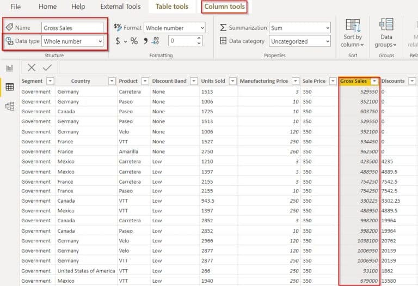This screenshot has height=286, width=418.
Task: Select the Gross Sales column header
Action: (x=353, y=81)
